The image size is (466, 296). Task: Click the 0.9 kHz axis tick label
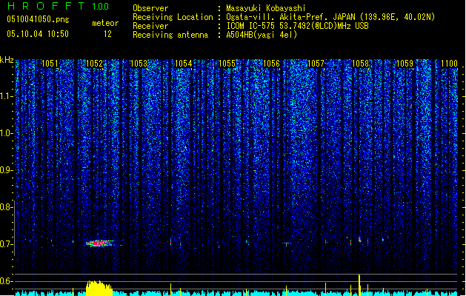[x=6, y=170]
